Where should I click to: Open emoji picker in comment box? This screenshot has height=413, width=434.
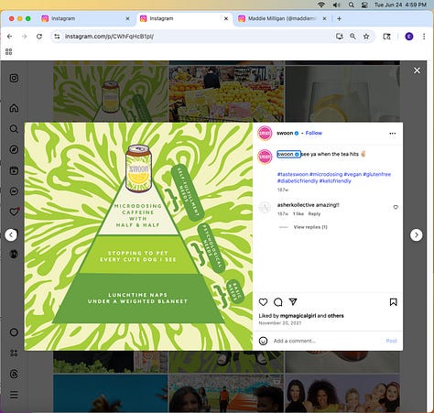tap(263, 341)
